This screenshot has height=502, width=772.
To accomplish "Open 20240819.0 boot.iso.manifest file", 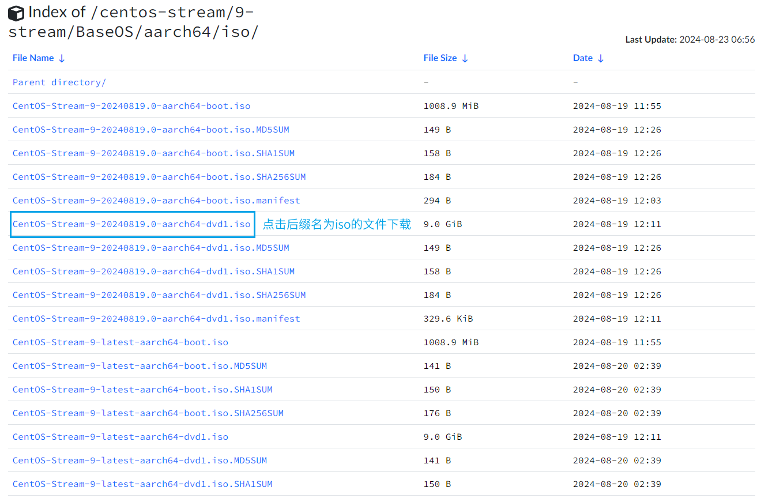I will point(156,201).
